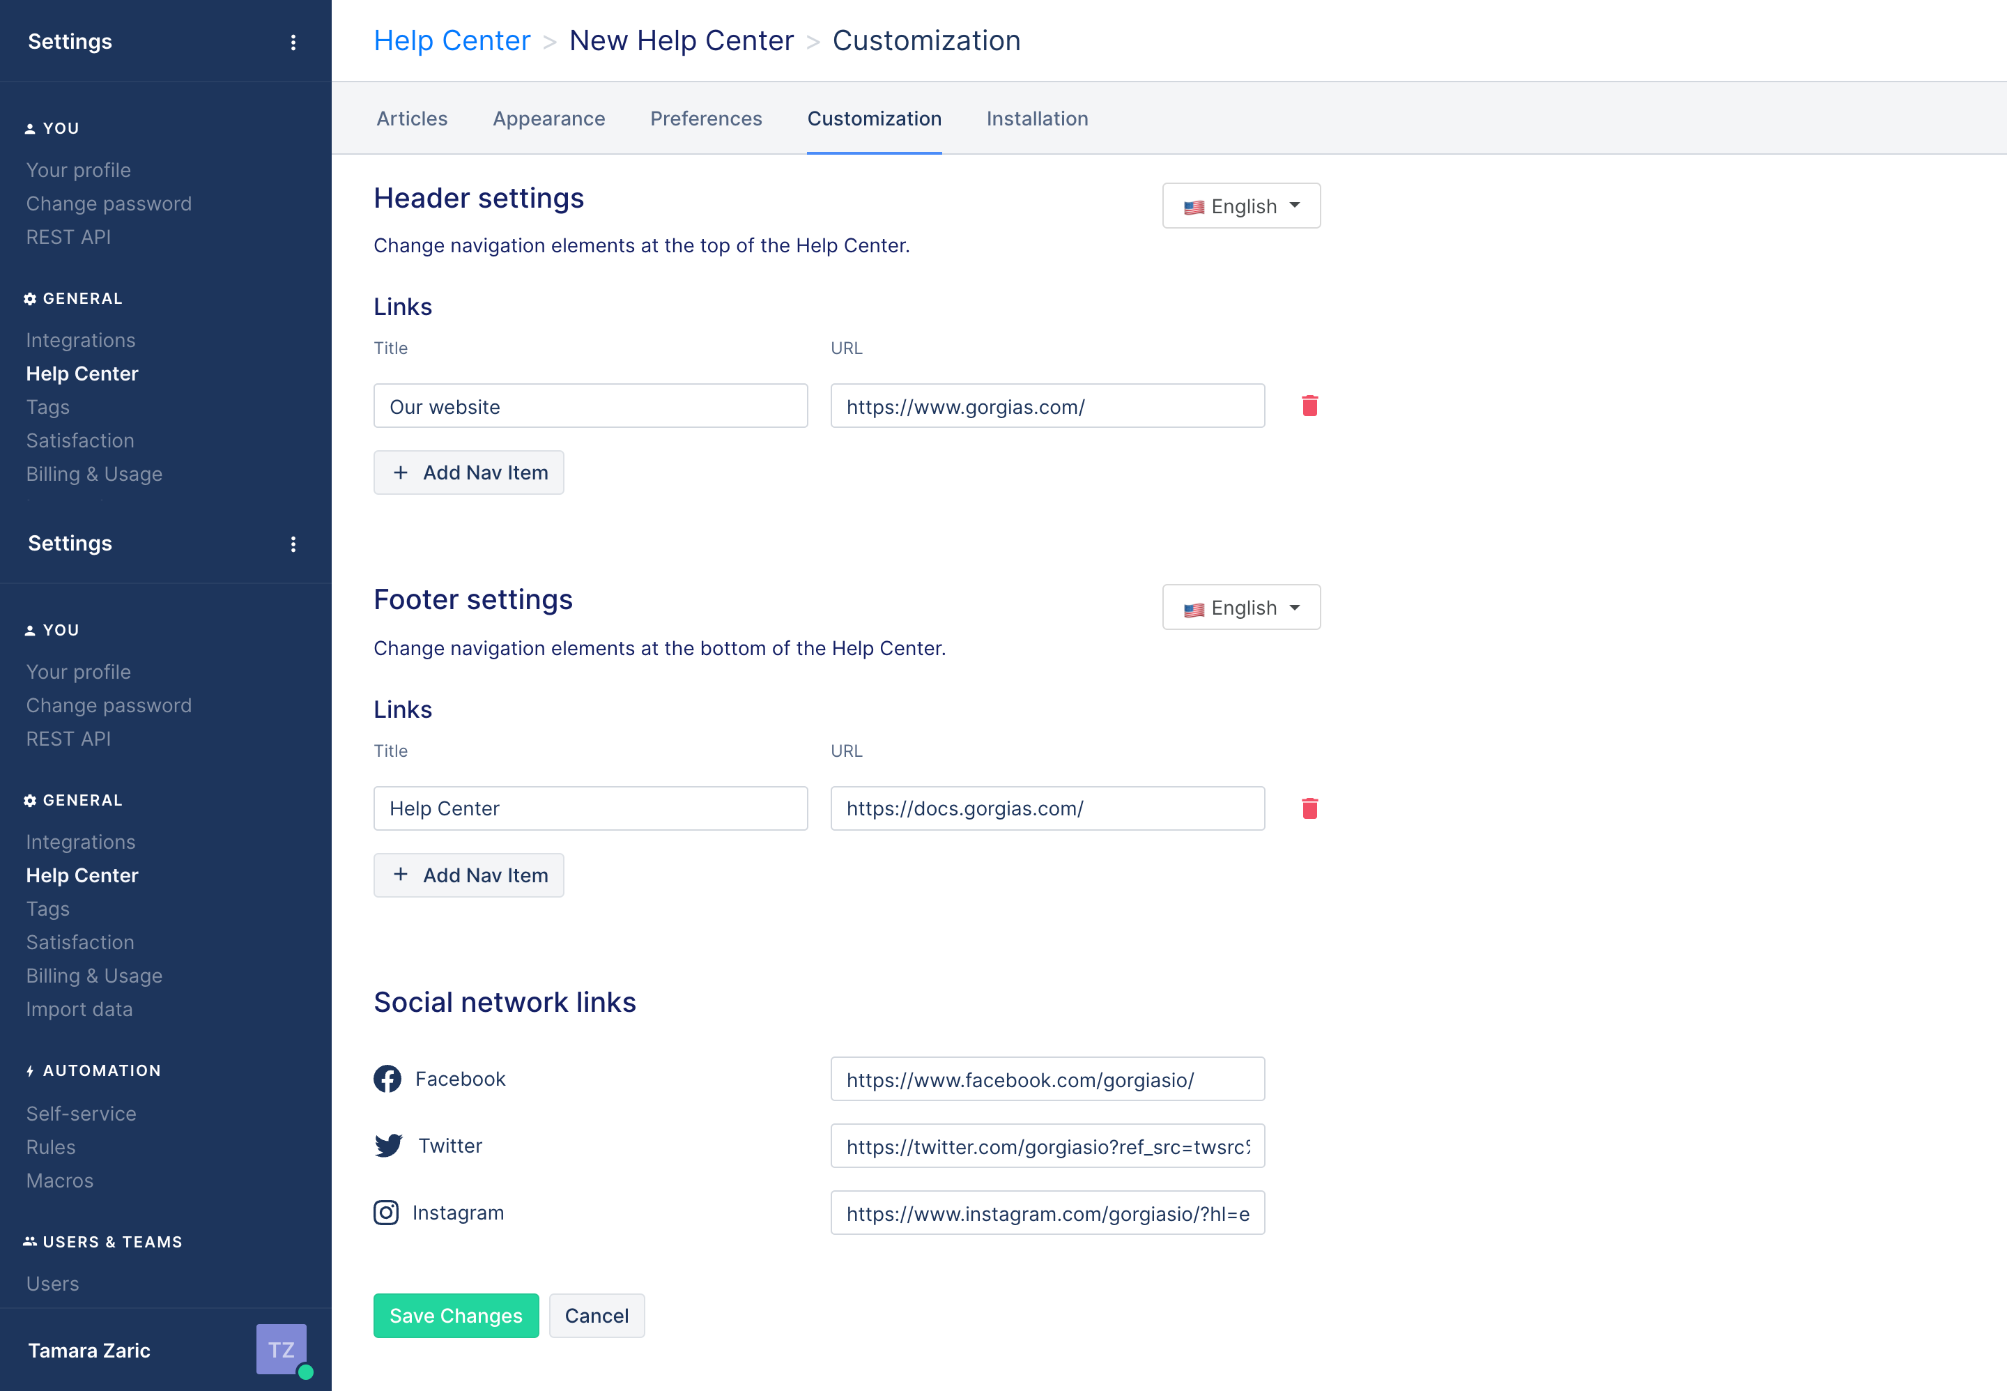The height and width of the screenshot is (1391, 2007).
Task: Click New Help Center in the breadcrumb
Action: pyautogui.click(x=682, y=41)
